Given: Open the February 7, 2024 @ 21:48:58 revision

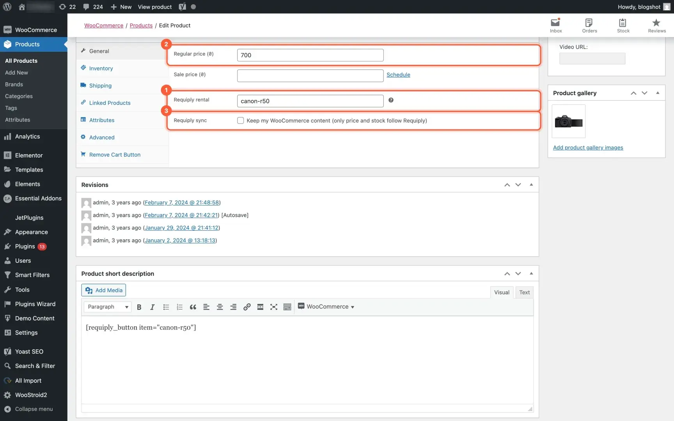Looking at the screenshot, I should click(182, 203).
